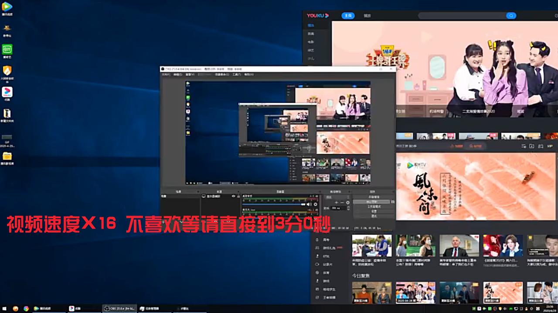Open the iQIYI desktop shortcut

pos(7,51)
